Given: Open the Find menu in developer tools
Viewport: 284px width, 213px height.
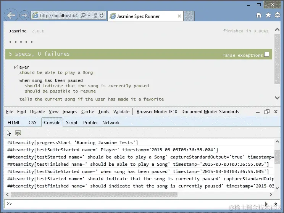Looking at the screenshot, I should pyautogui.click(x=21, y=112).
